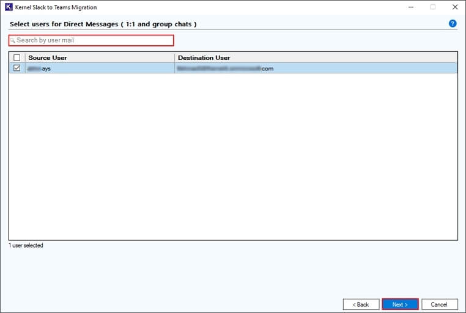Proceed with the Next button
This screenshot has width=466, height=313.
pos(400,304)
